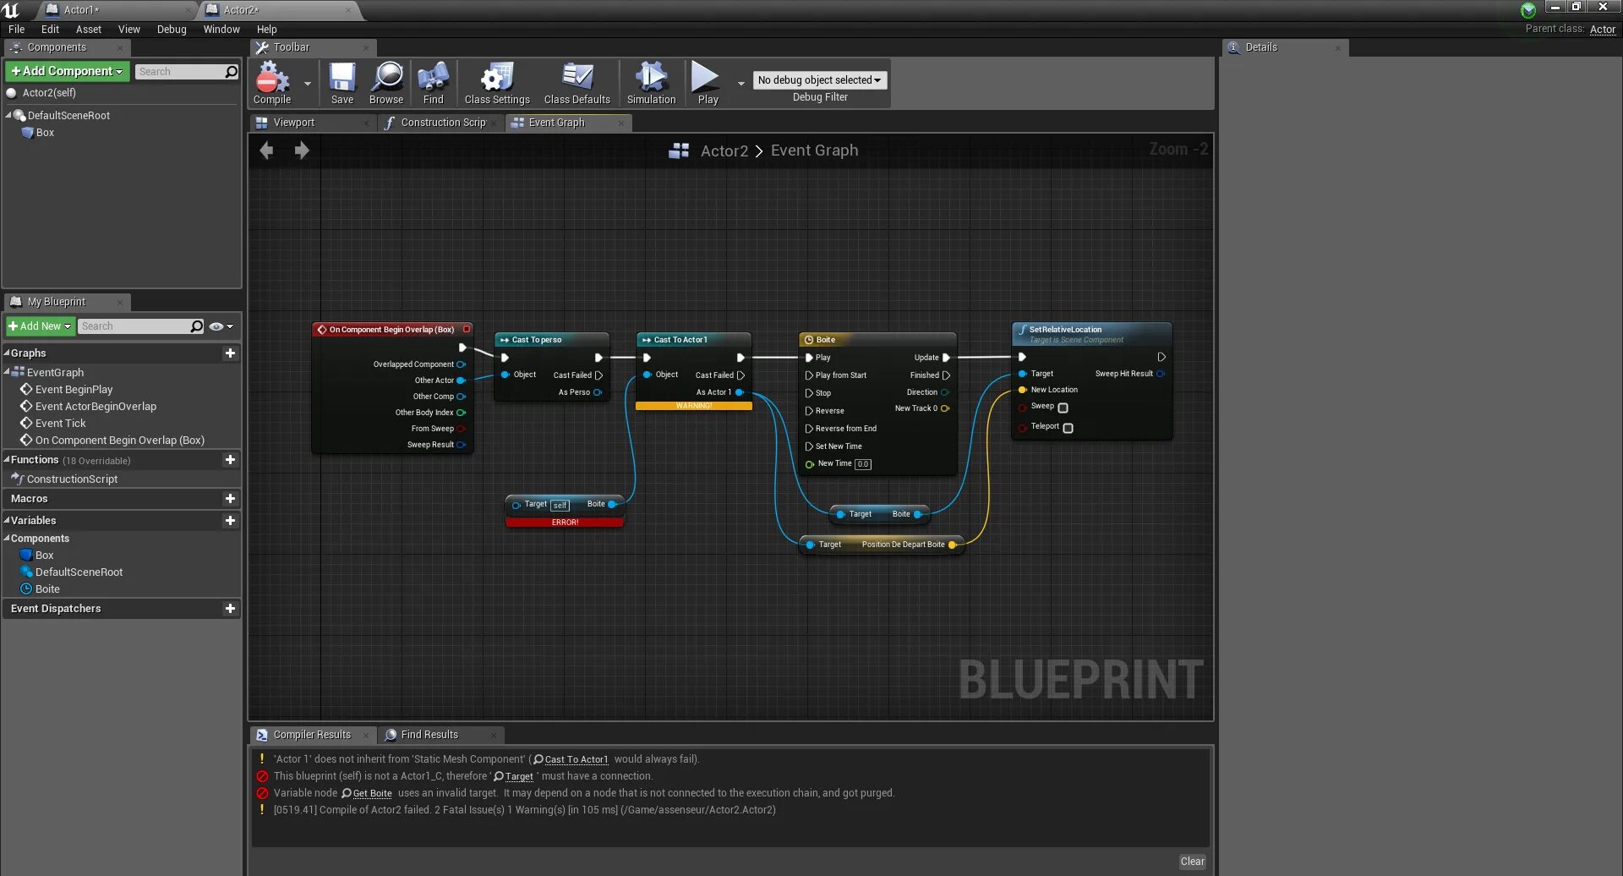Viewport: 1623px width, 876px height.
Task: Compile the blueprint using Compile icon
Action: click(272, 82)
